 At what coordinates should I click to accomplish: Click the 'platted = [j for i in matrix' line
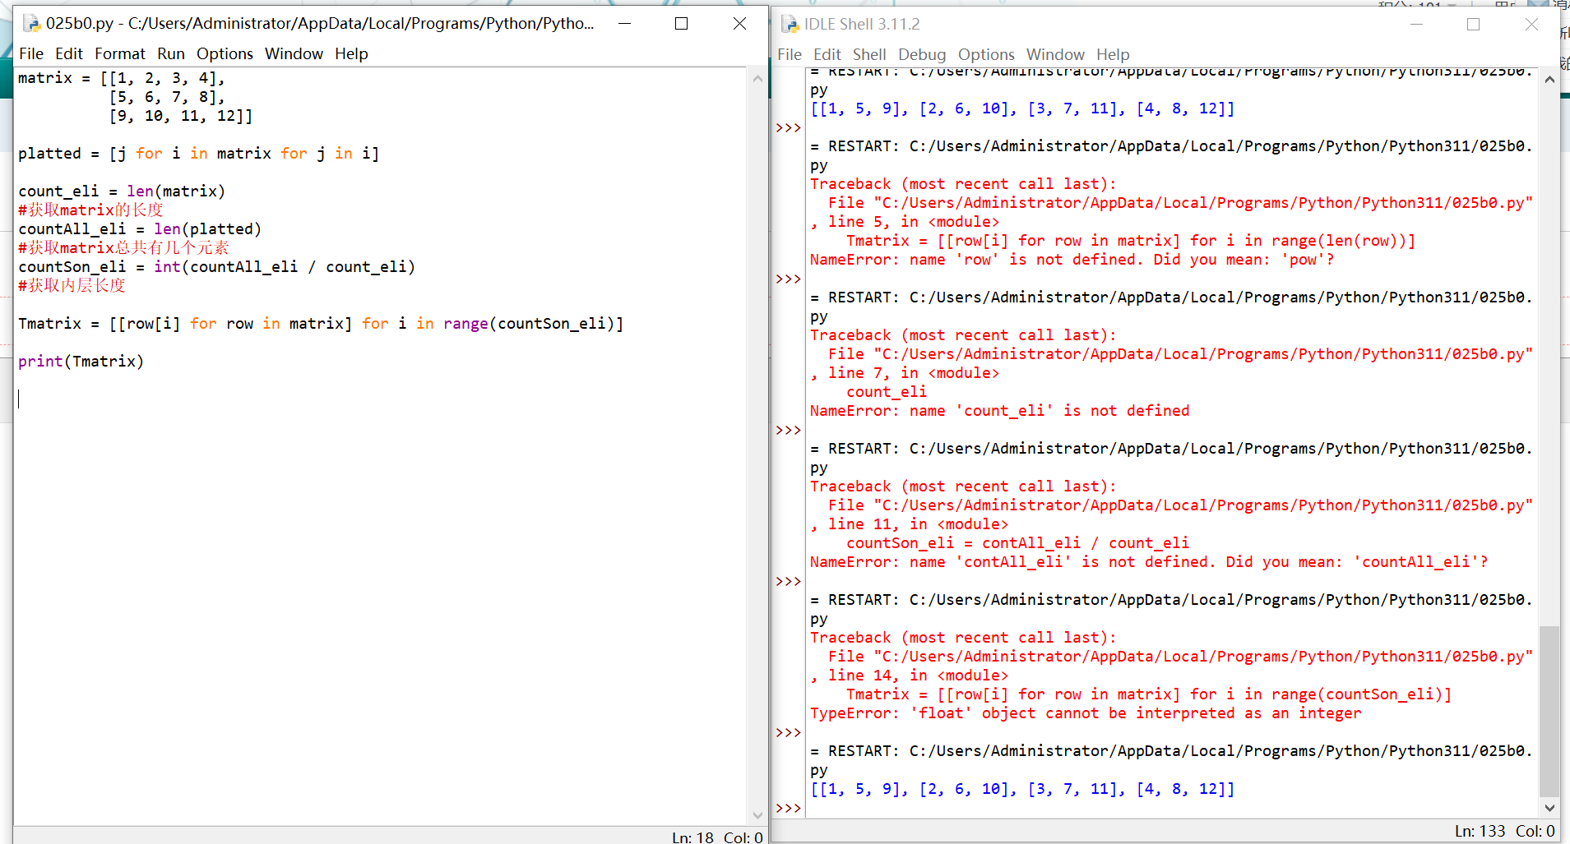coord(198,153)
